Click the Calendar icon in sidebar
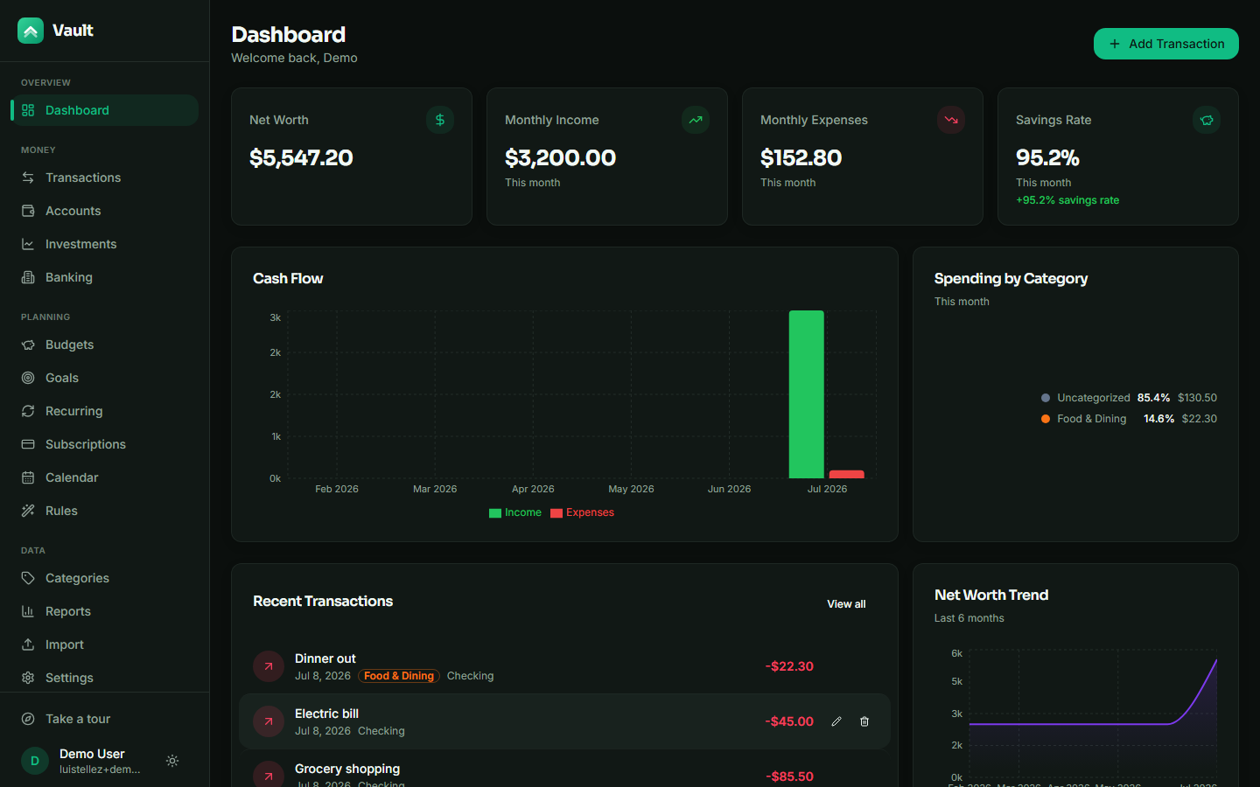The image size is (1260, 787). point(28,477)
